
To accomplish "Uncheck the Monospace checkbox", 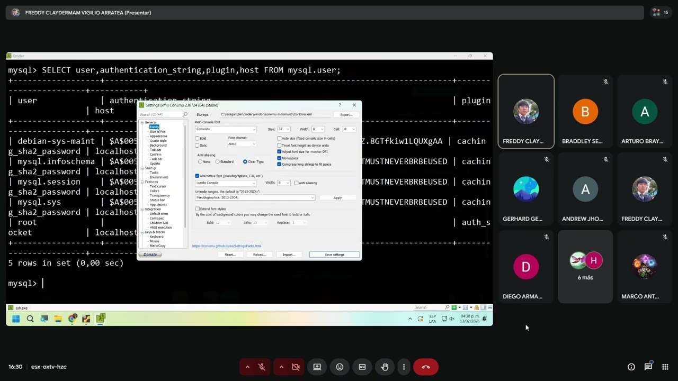I will [x=279, y=158].
